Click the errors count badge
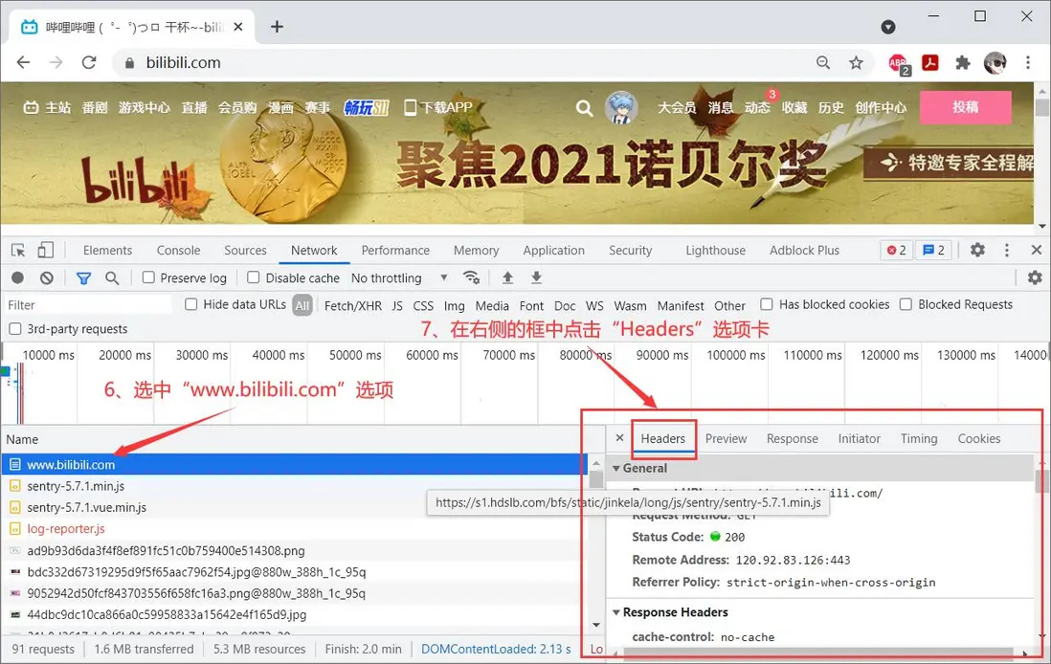The width and height of the screenshot is (1051, 664). click(x=896, y=250)
